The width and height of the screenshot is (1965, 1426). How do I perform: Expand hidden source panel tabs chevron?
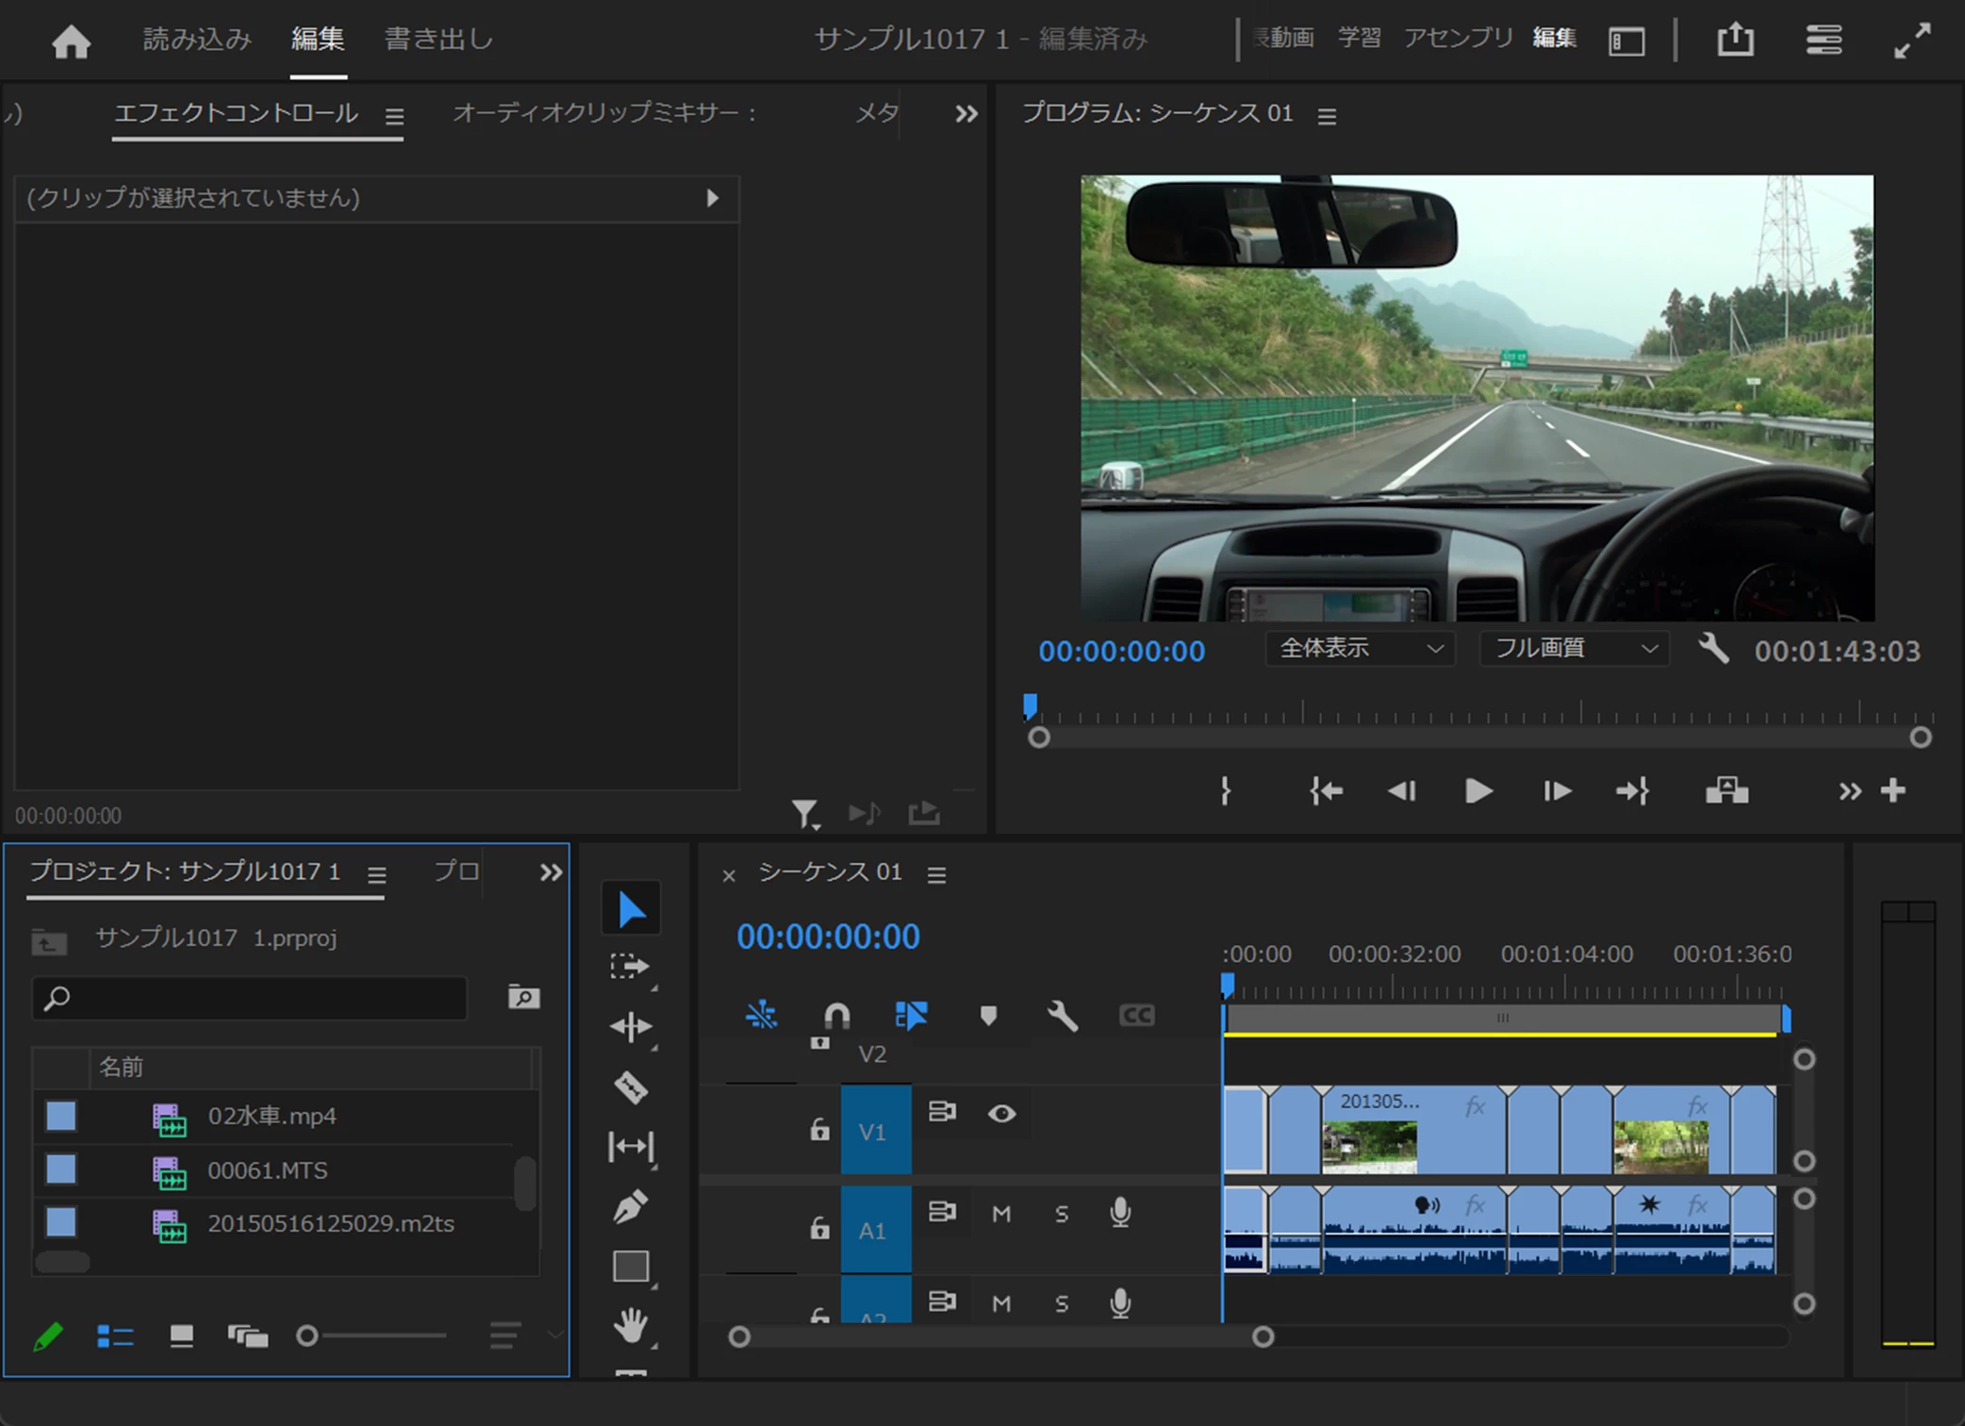(966, 114)
